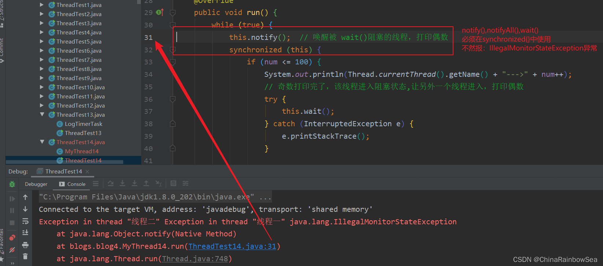Open the Structure tool window icon
The width and height of the screenshot is (603, 266).
point(2,26)
